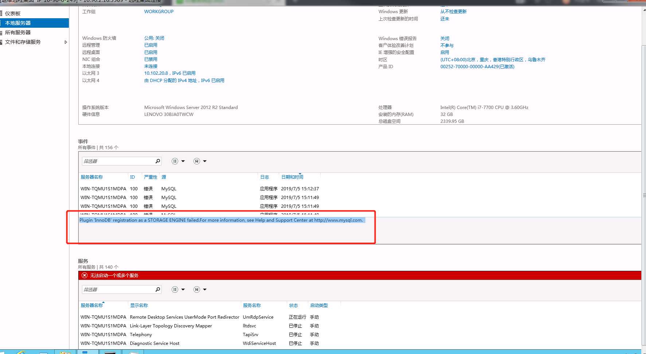Sort services by 服务名称 column

click(x=252, y=306)
